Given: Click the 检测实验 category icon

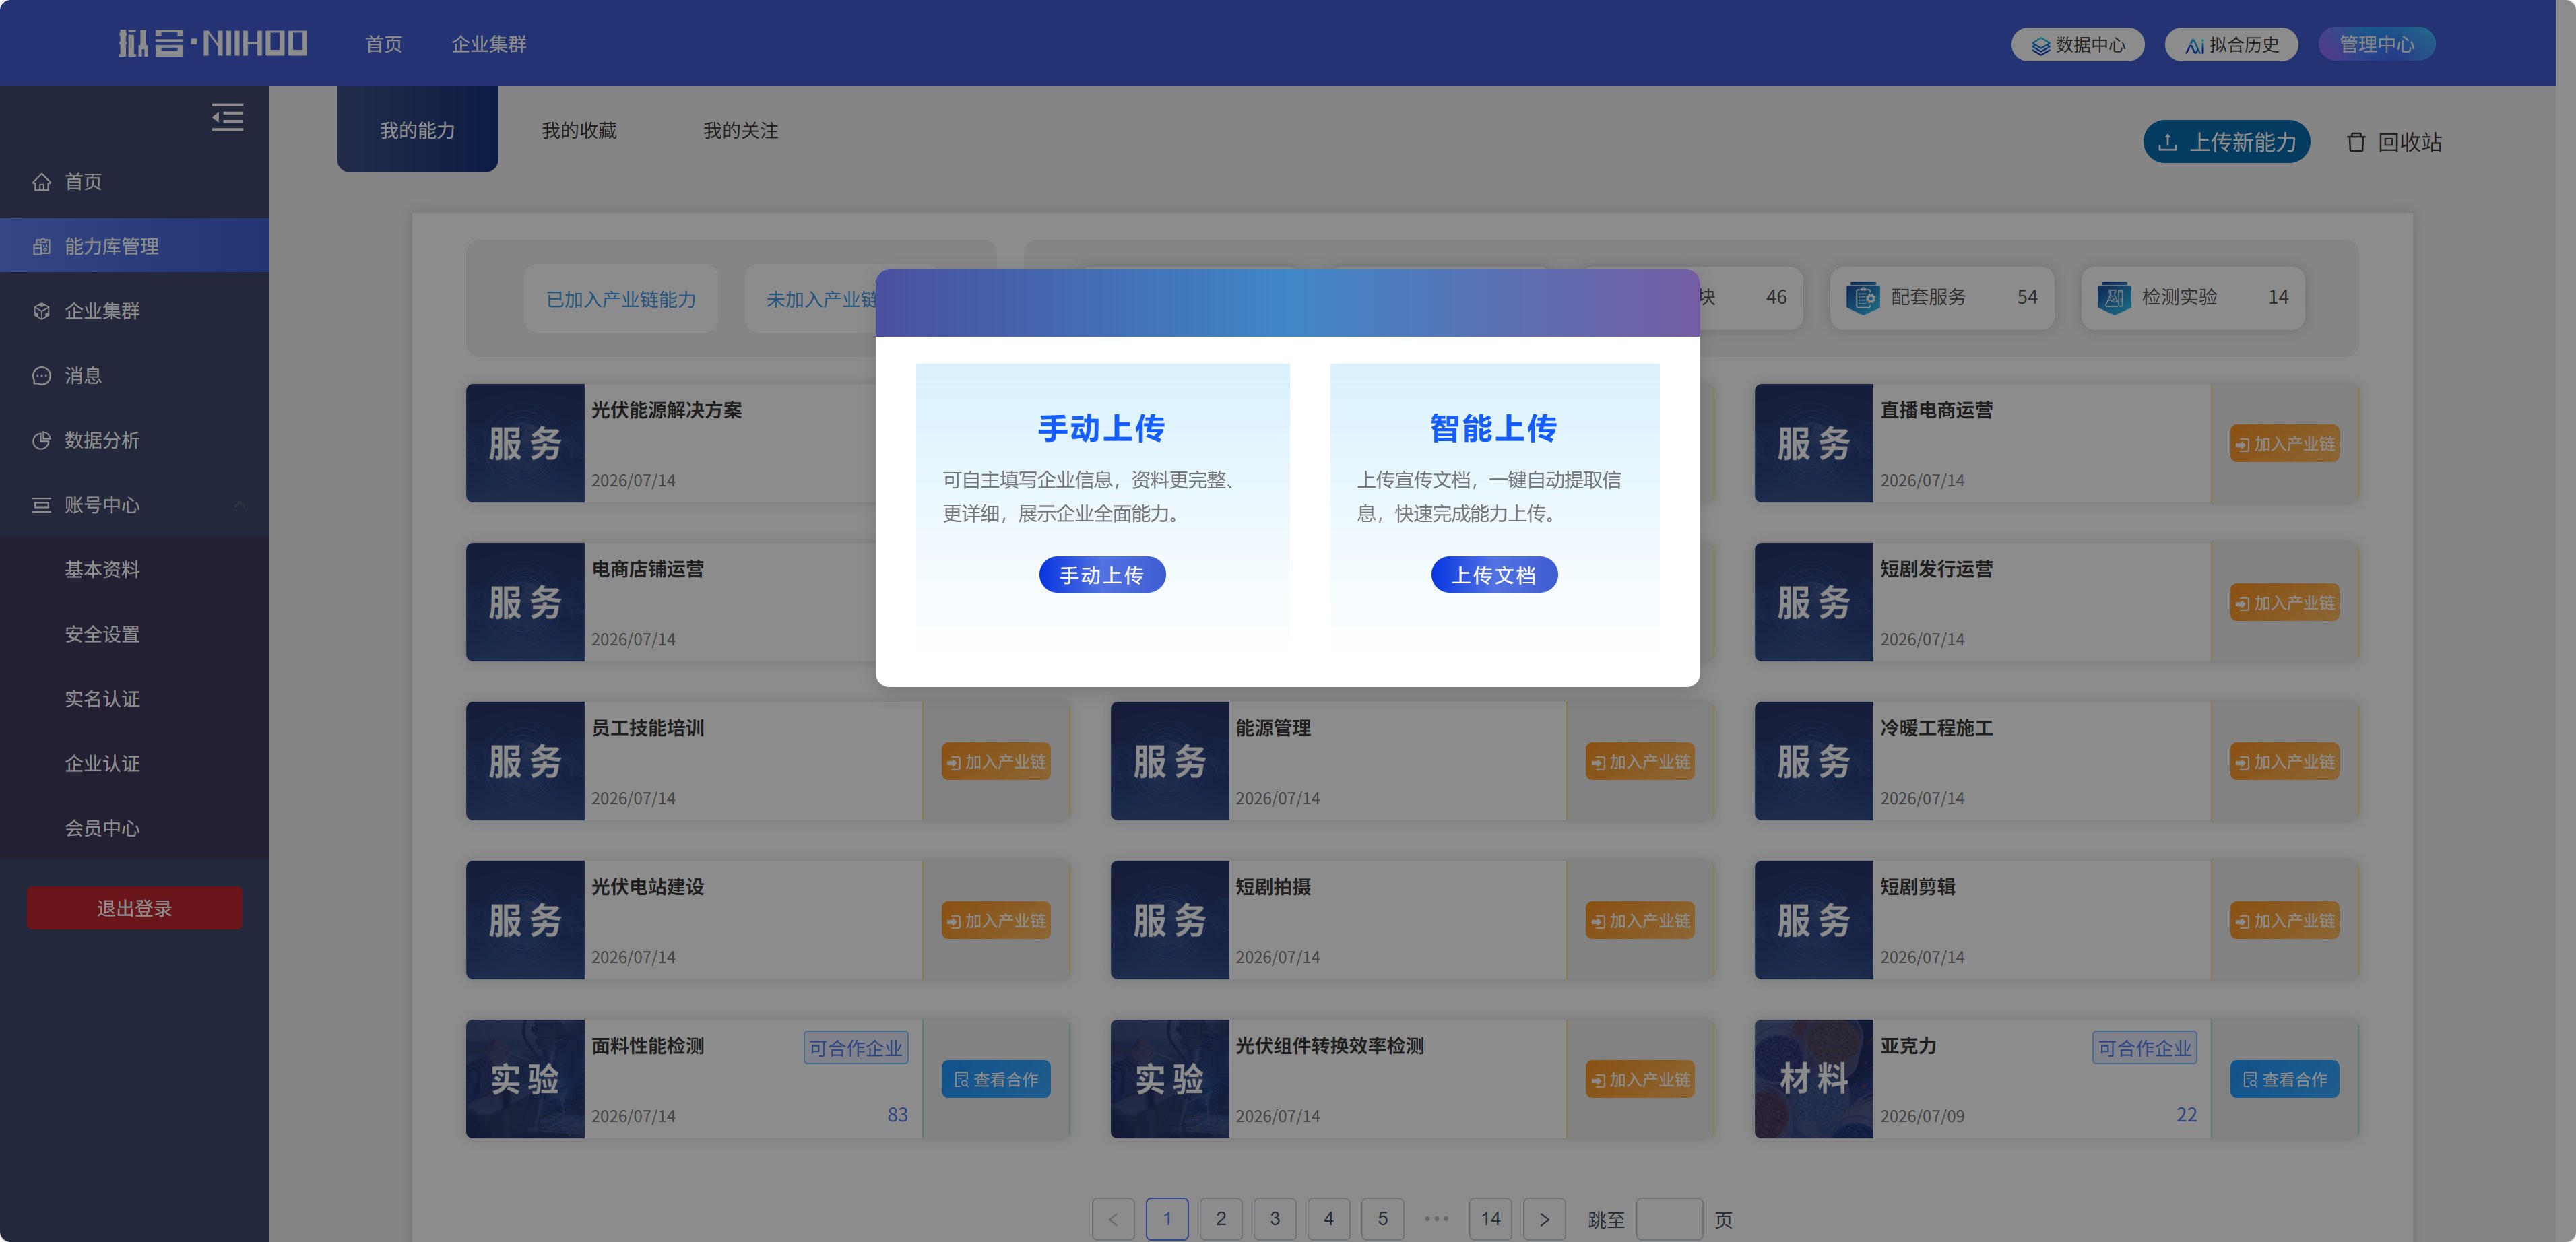Looking at the screenshot, I should tap(2113, 297).
